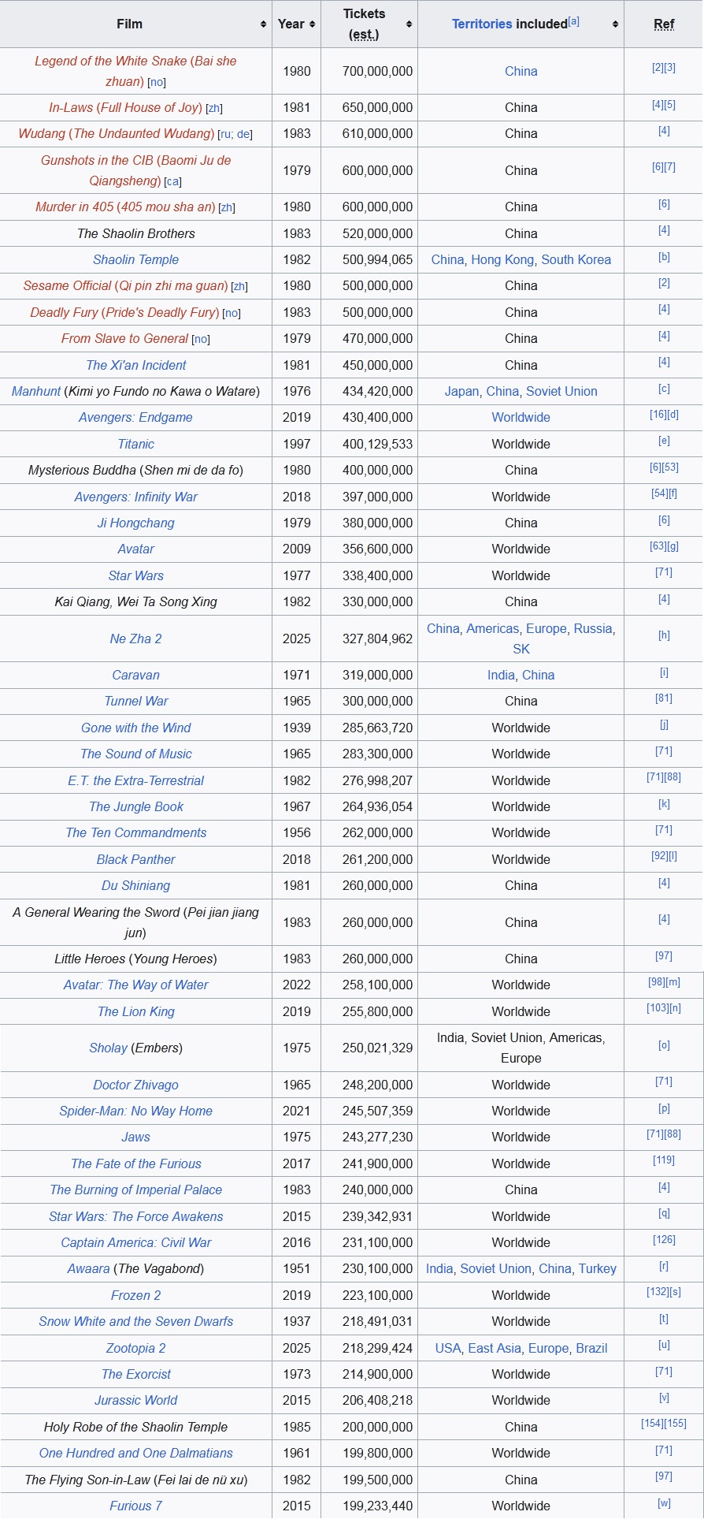
Task: Click Japan link in Manhunt row
Action: pos(461,391)
